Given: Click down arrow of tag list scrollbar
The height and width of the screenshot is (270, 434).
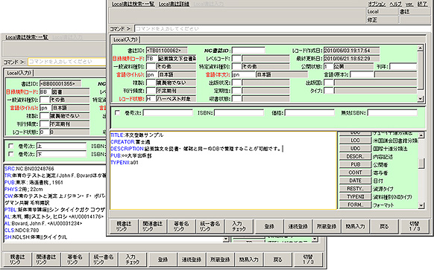Looking at the screenshot, I should 421,205.
